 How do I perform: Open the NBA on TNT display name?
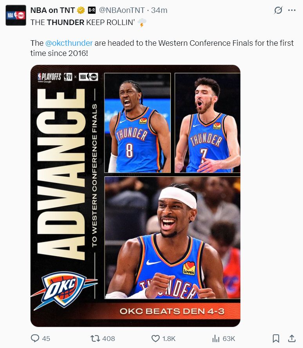tap(52, 10)
